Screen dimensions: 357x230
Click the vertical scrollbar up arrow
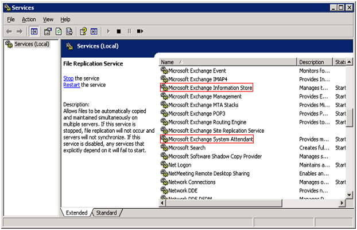[350, 62]
